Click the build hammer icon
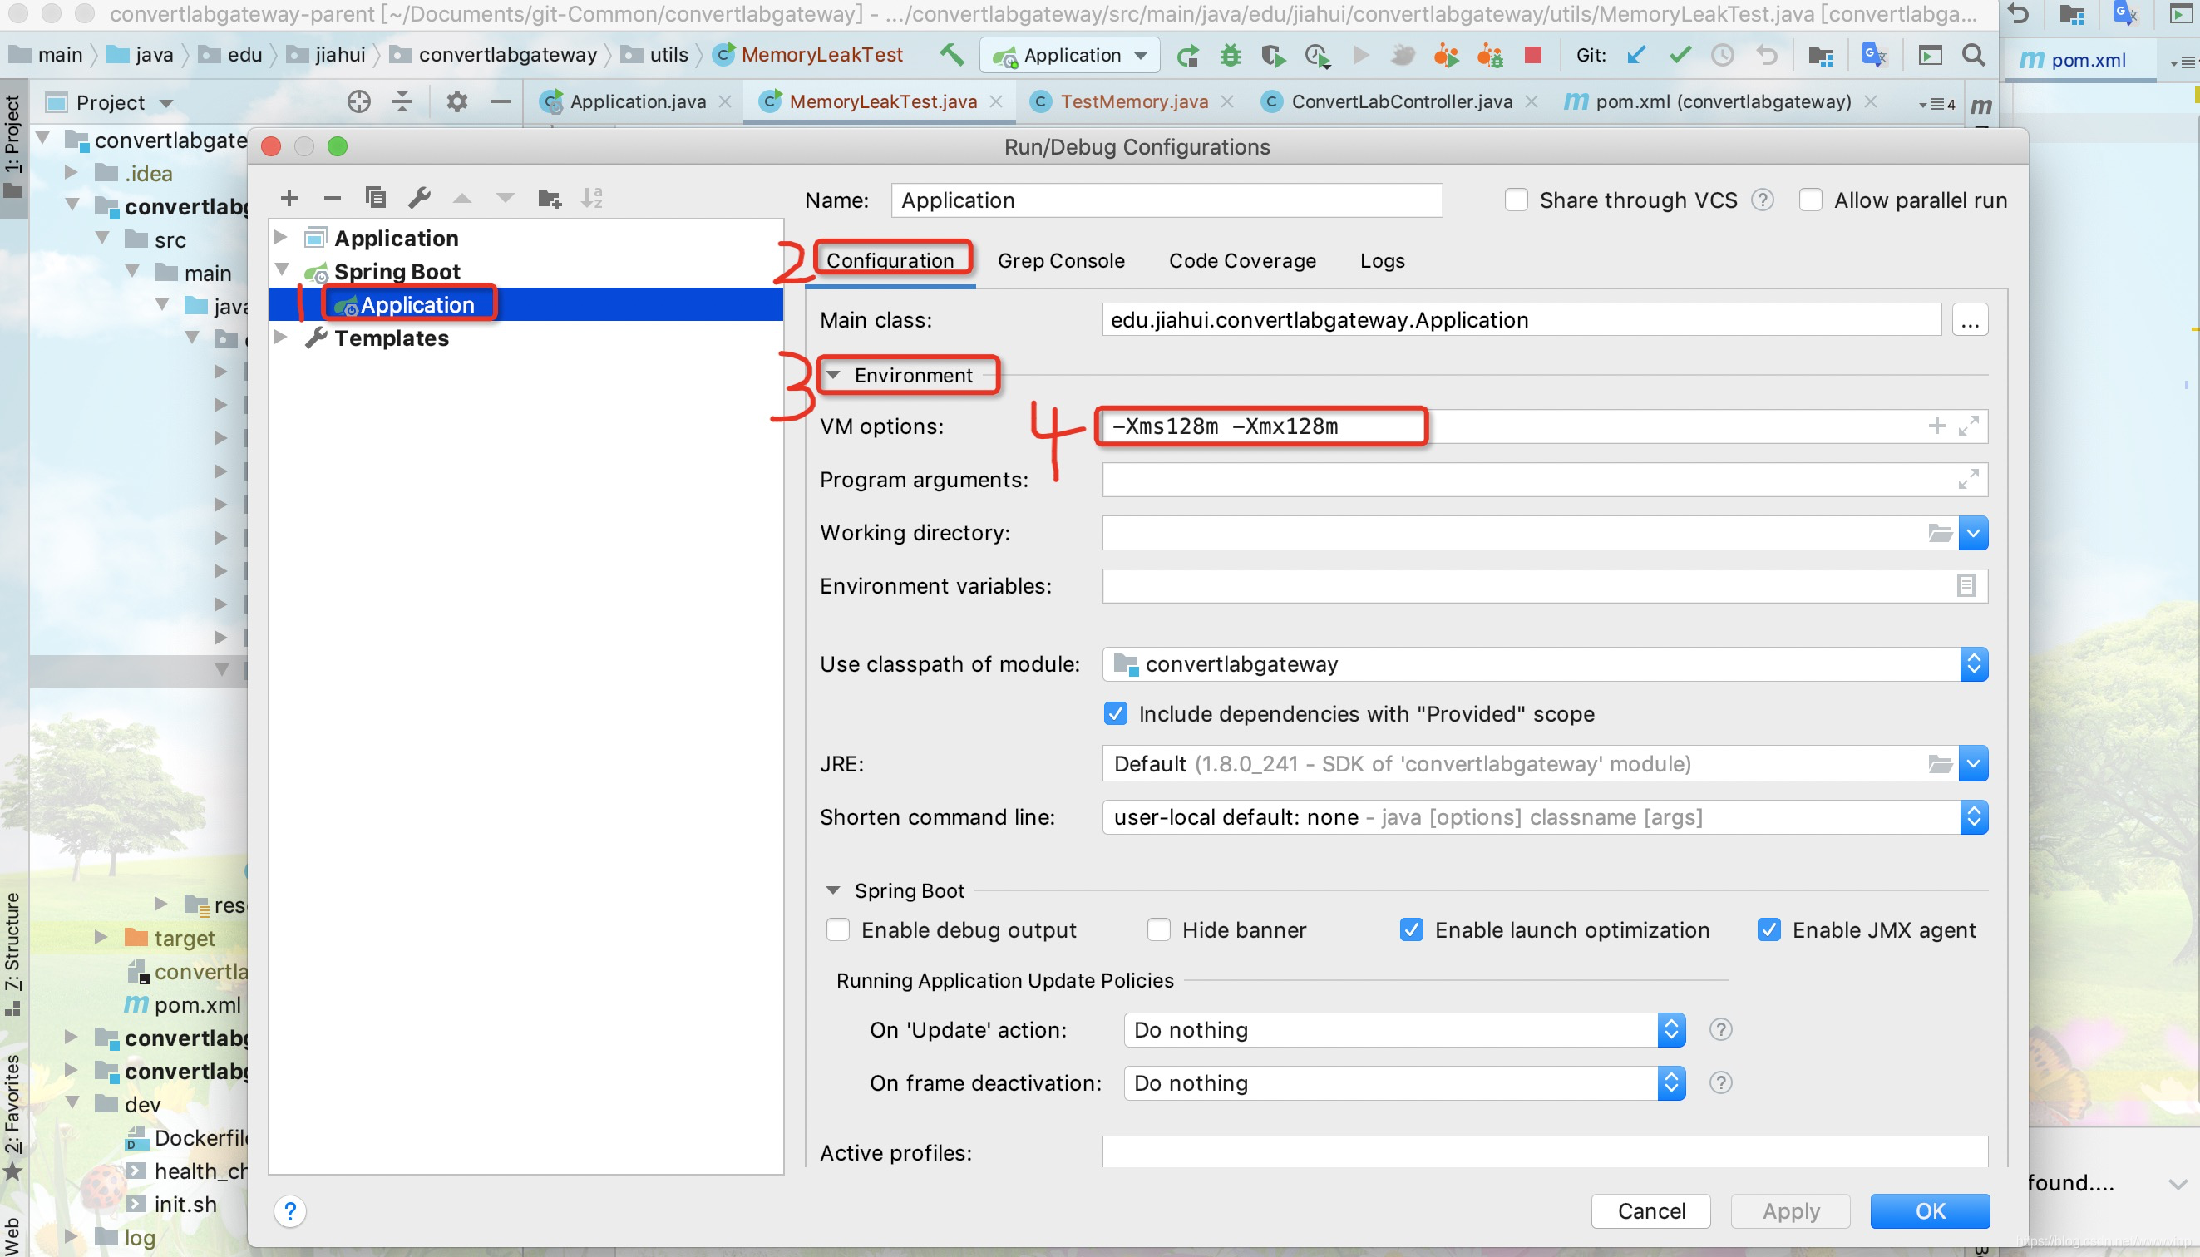 pos(951,55)
